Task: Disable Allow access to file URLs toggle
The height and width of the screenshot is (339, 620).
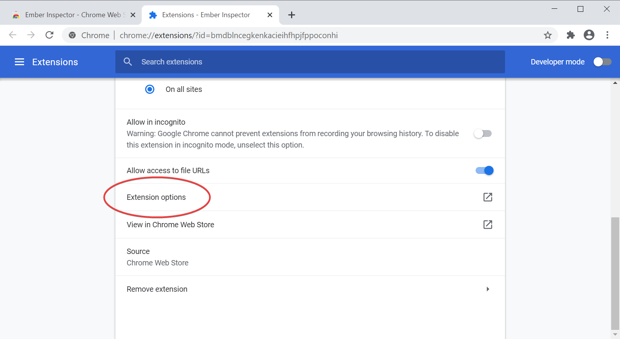Action: tap(484, 170)
